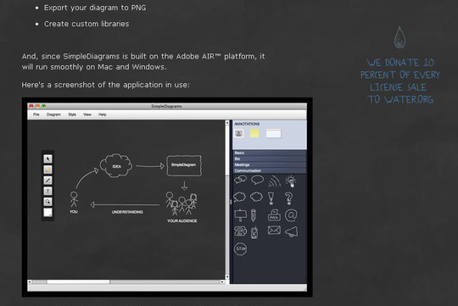
Task: Expand the Basic library section
Action: (270, 153)
